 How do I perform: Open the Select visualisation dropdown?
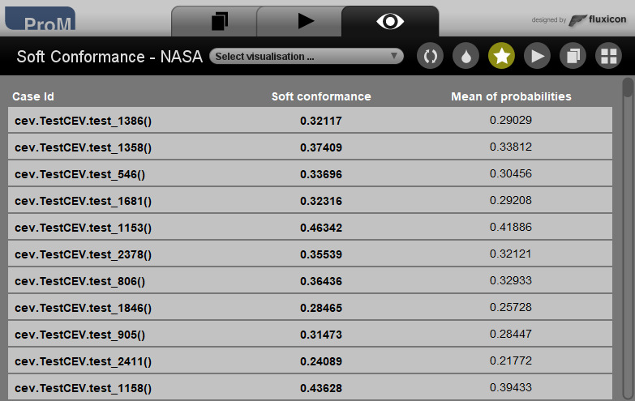click(x=307, y=57)
